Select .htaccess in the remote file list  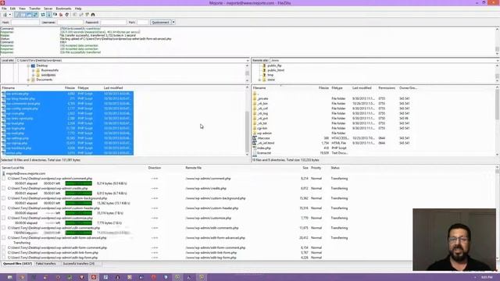pos(263,138)
